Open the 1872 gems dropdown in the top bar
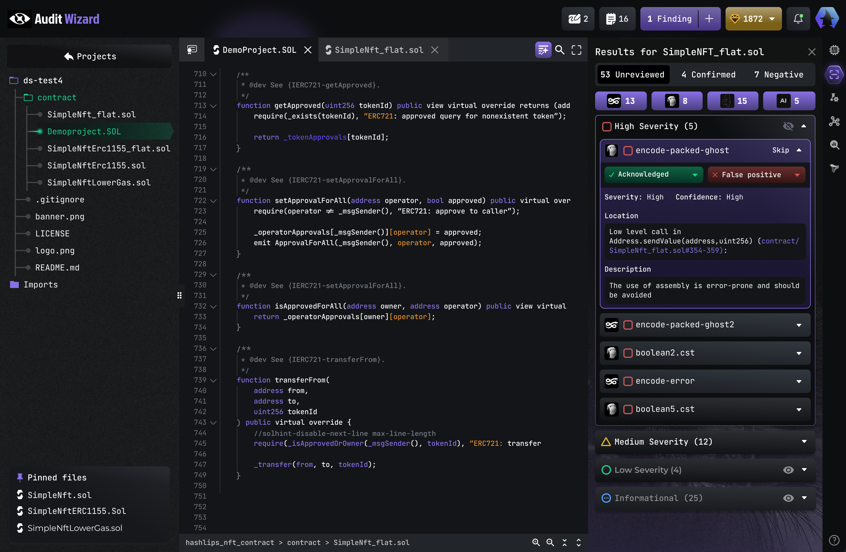The width and height of the screenshot is (846, 552). 753,19
